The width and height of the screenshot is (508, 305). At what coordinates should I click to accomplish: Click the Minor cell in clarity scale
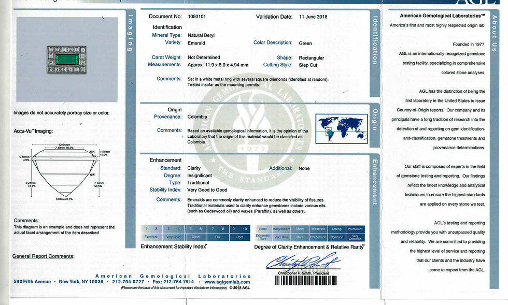click(300, 229)
